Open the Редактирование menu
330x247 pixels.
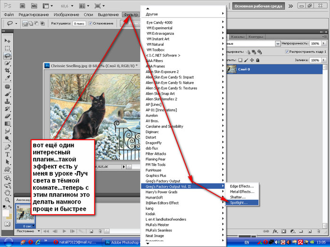click(x=33, y=15)
